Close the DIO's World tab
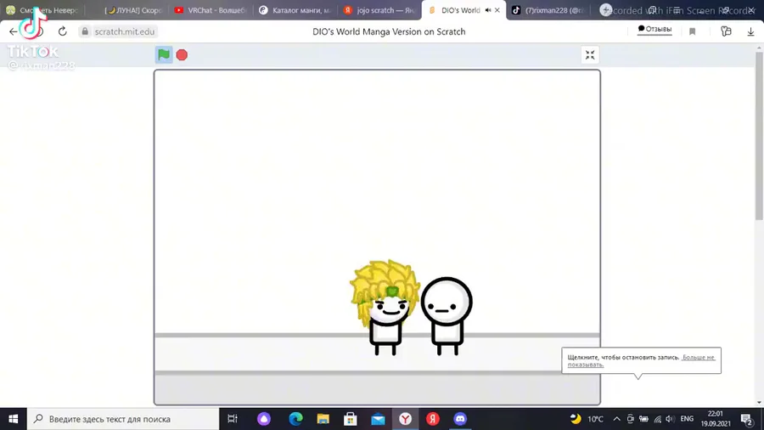764x430 pixels. (x=497, y=10)
